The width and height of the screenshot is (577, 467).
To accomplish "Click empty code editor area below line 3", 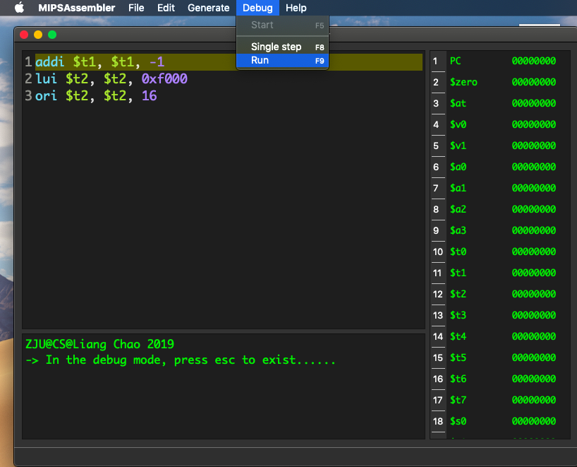I will tap(224, 215).
